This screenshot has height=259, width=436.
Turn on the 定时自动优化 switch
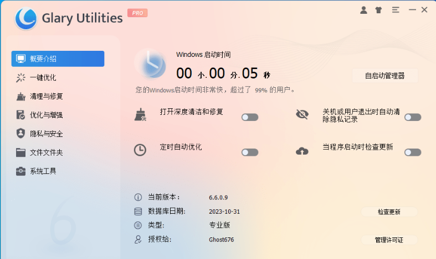pyautogui.click(x=250, y=152)
